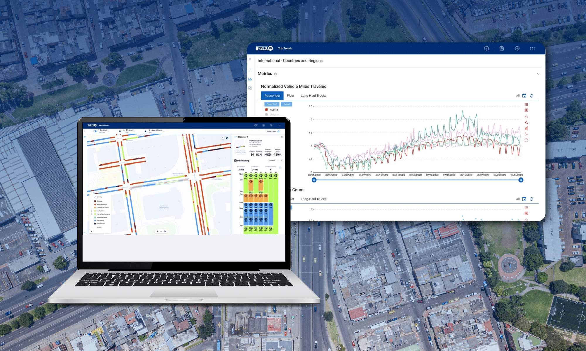Image resolution: width=586 pixels, height=351 pixels.
Task: Switch to Long-Haul Trucks tab
Action: (313, 96)
